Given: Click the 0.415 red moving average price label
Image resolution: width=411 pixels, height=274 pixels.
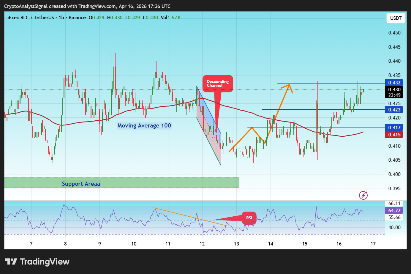Looking at the screenshot, I should 394,135.
